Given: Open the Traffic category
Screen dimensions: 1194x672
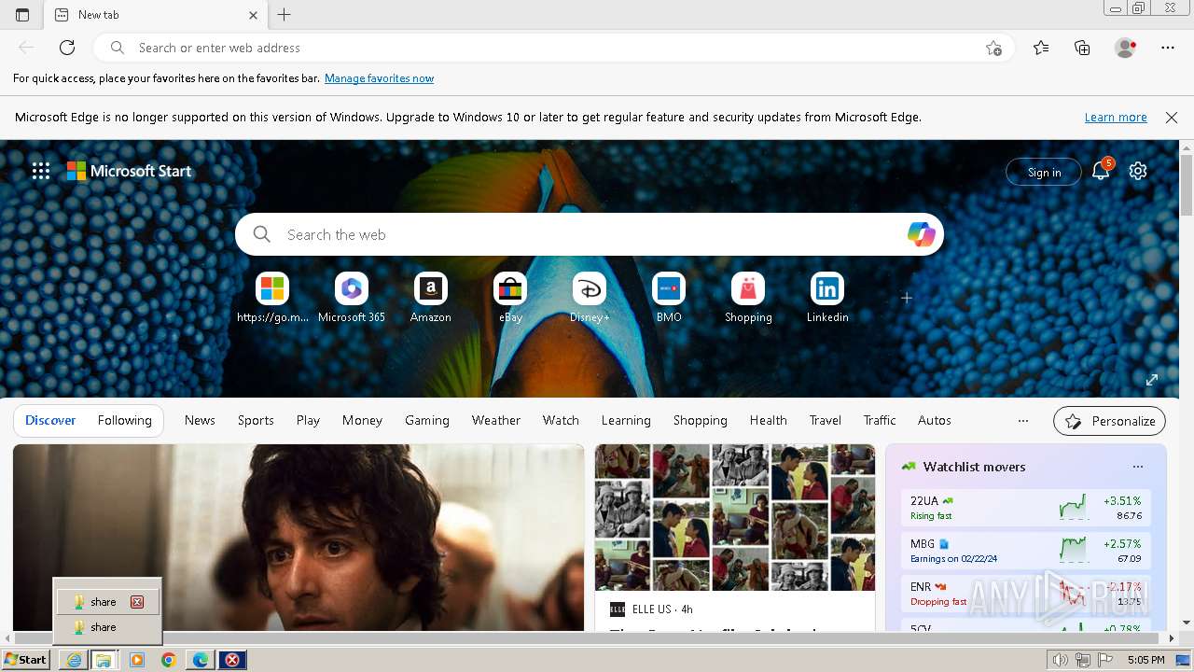Looking at the screenshot, I should (880, 421).
